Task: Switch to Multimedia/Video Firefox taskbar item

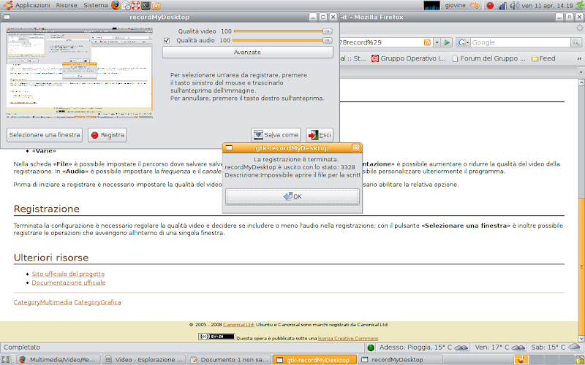Action: (58, 360)
